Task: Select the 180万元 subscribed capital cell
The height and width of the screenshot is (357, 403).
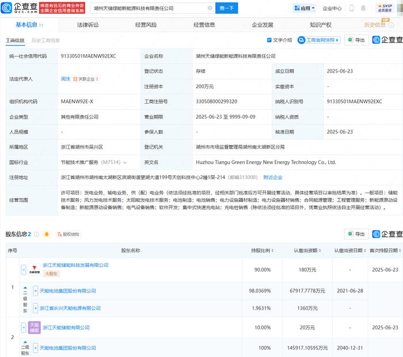Action: (x=307, y=270)
